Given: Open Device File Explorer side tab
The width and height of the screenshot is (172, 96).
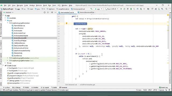Looking at the screenshot, I should click(170, 77).
